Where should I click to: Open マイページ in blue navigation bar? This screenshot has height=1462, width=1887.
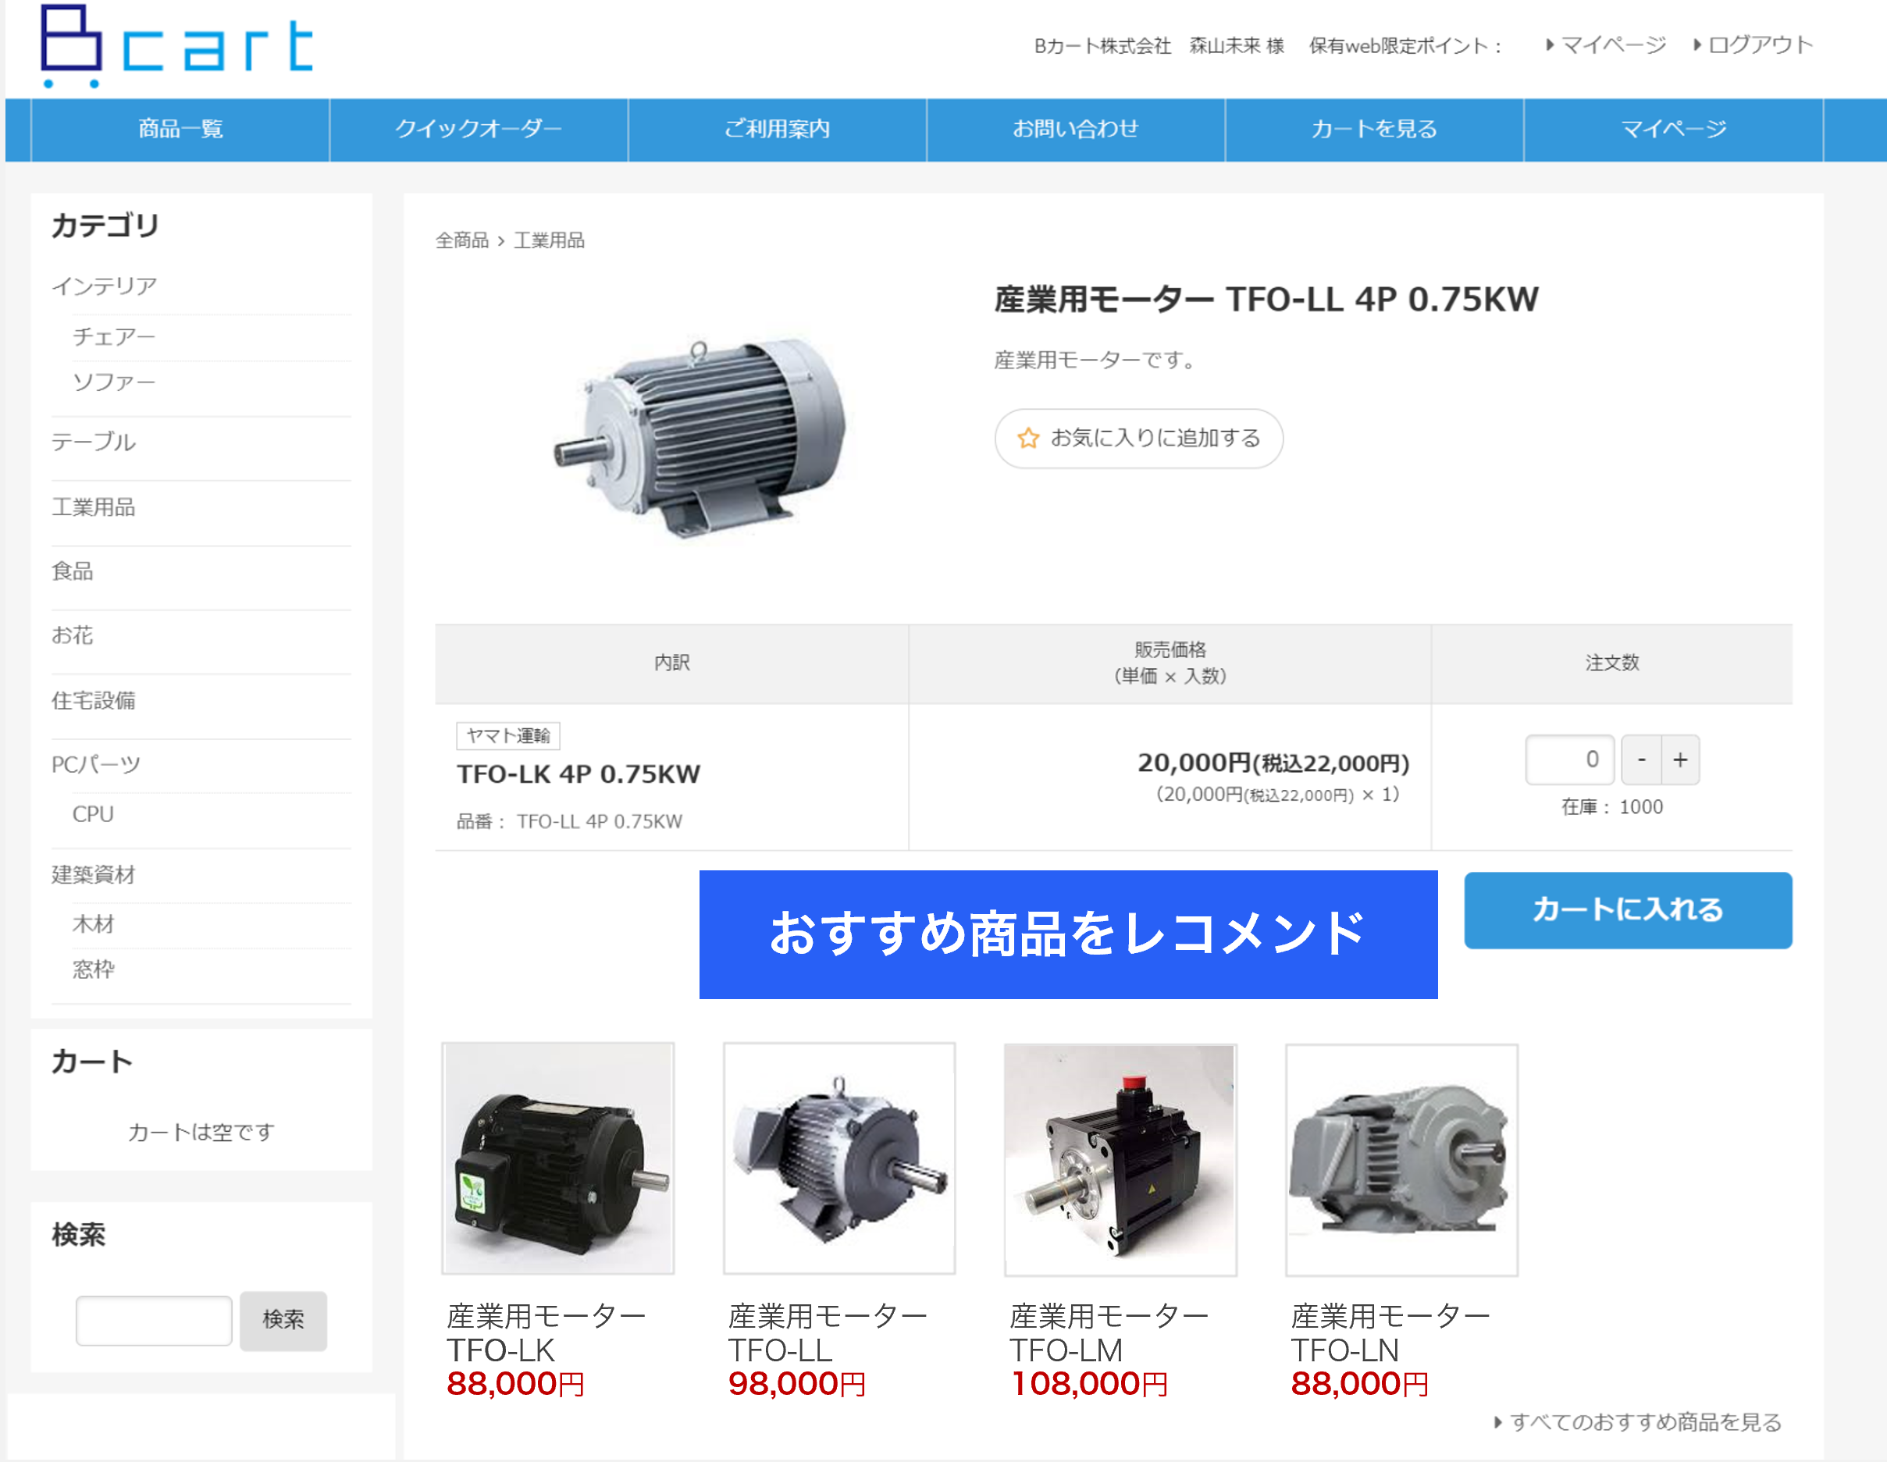click(1673, 130)
